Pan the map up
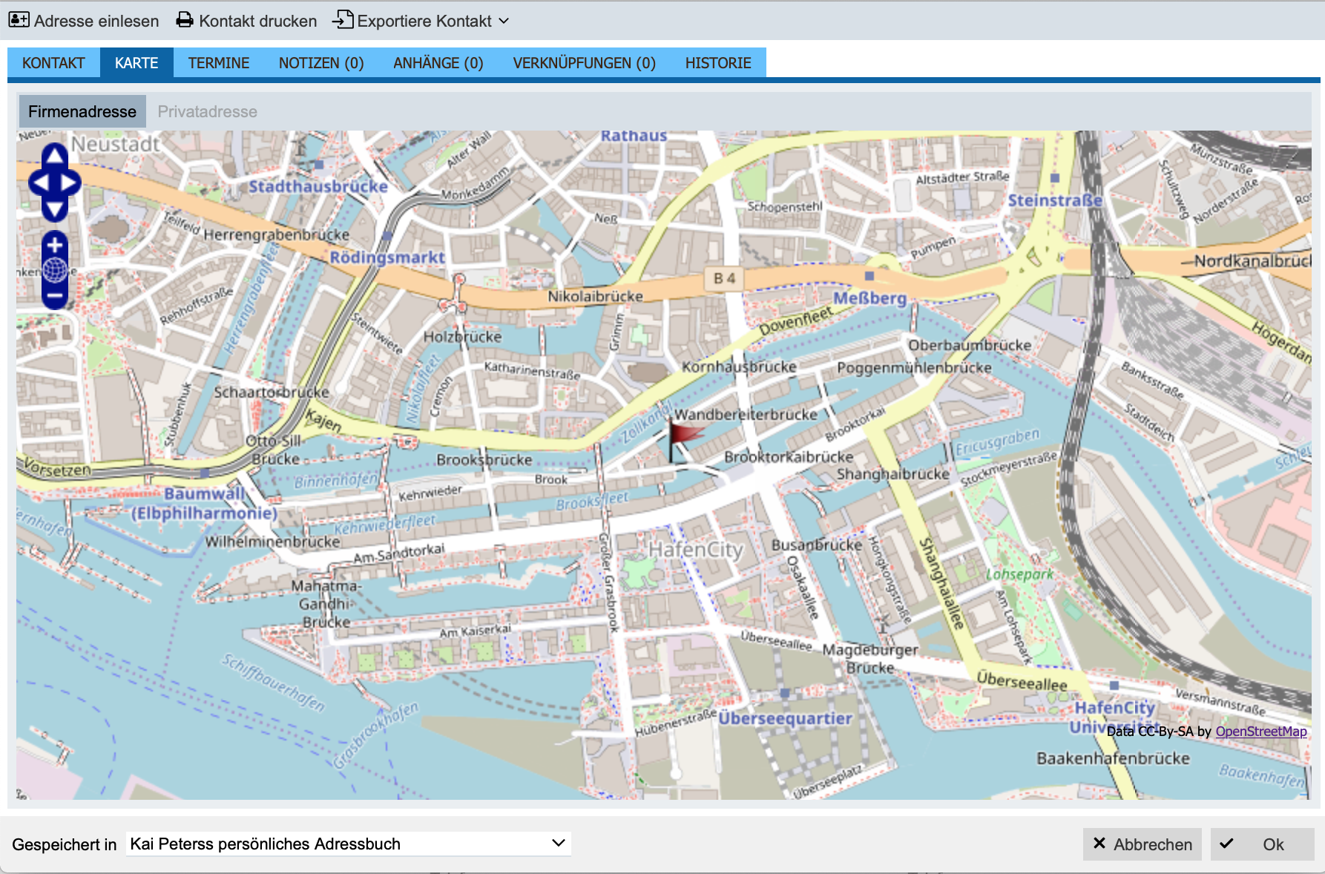This screenshot has height=874, width=1325. pos(55,154)
